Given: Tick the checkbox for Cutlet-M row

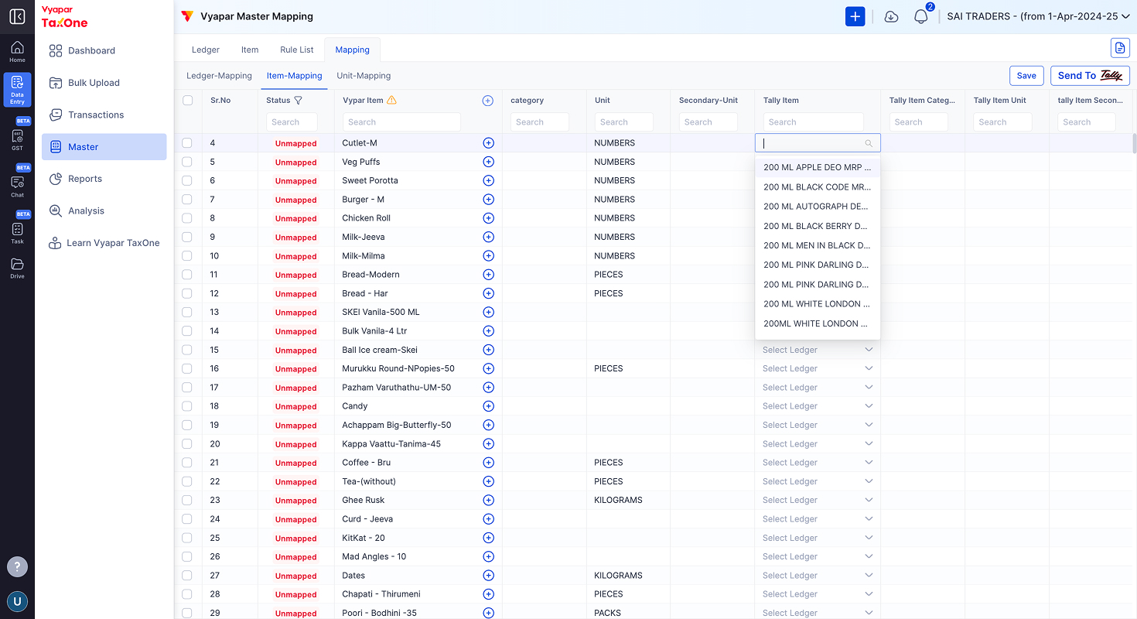Looking at the screenshot, I should [187, 143].
